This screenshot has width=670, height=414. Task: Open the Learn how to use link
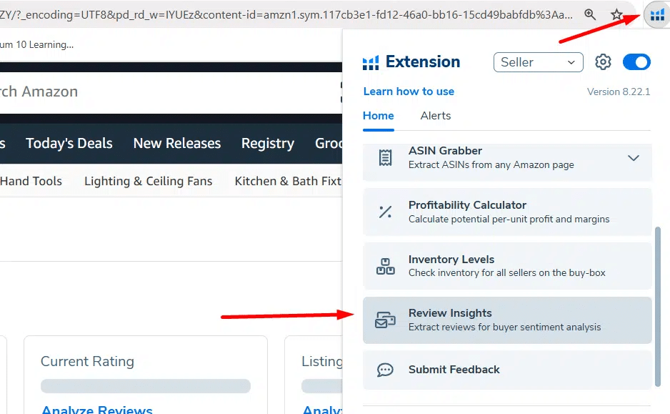409,92
